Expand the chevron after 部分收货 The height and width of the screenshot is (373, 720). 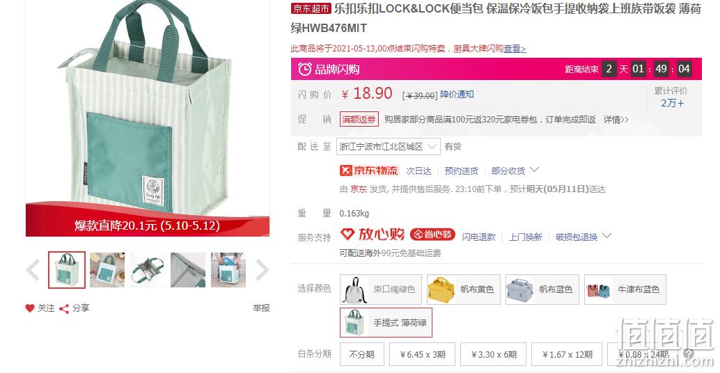534,170
